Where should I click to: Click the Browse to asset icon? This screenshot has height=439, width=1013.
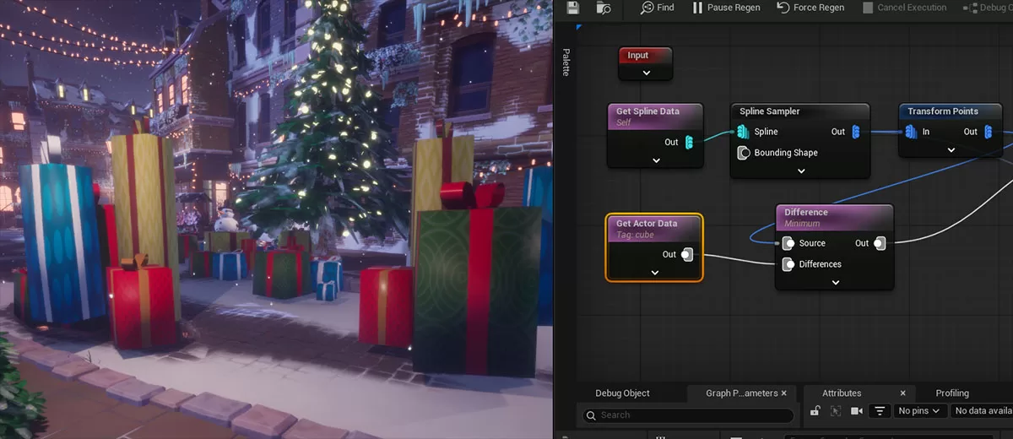tap(603, 8)
